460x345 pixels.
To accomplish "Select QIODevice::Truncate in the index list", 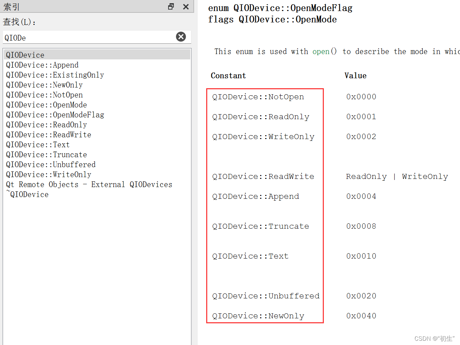I will pyautogui.click(x=97, y=154).
